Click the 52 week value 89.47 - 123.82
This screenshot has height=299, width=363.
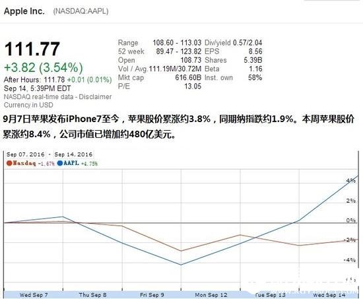(178, 51)
